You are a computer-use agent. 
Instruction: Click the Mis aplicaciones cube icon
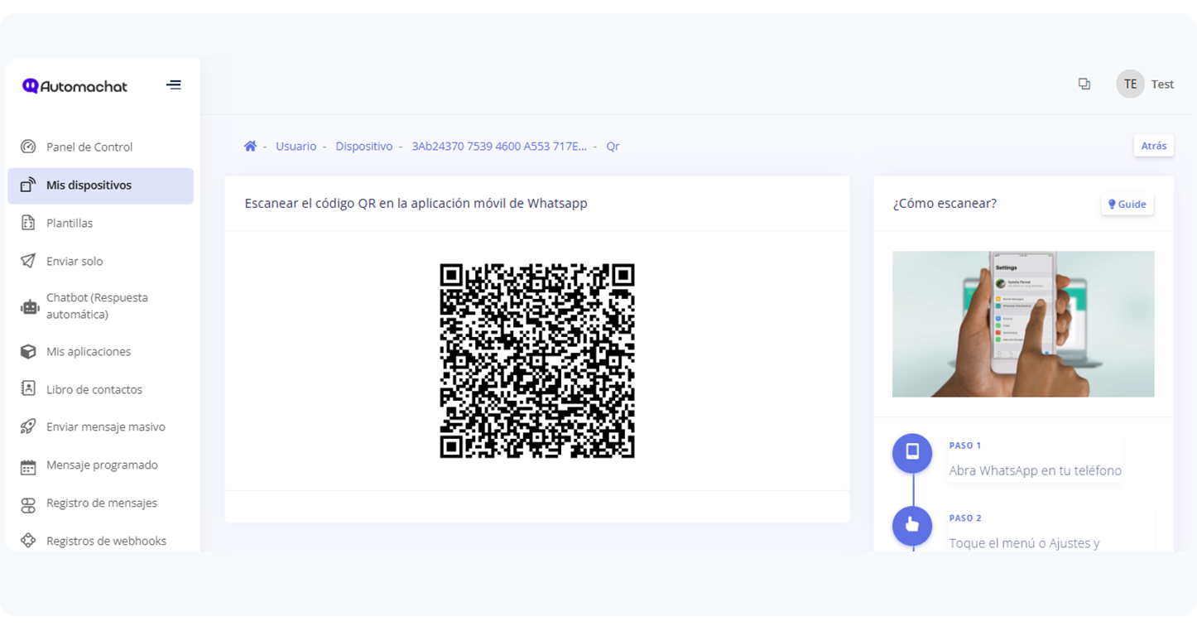(x=28, y=351)
